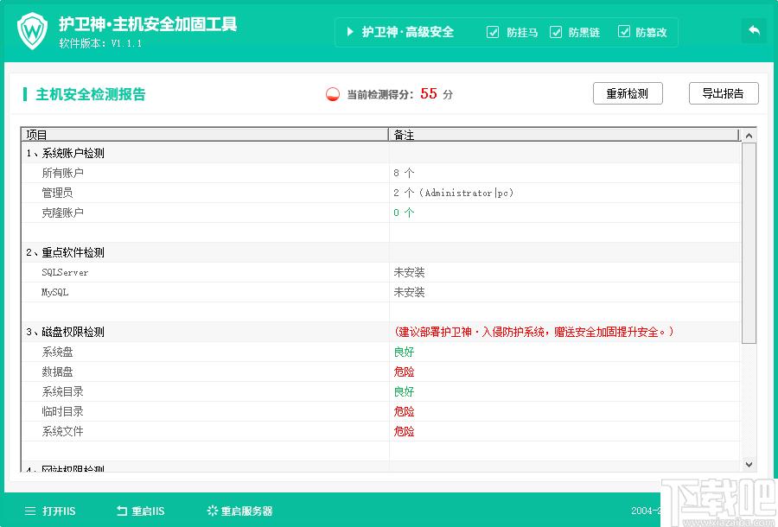Click the red score indicator icon
The height and width of the screenshot is (527, 778).
pyautogui.click(x=333, y=94)
